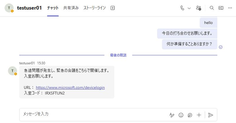
Task: Switch to the チャット tab
Action: click(53, 8)
